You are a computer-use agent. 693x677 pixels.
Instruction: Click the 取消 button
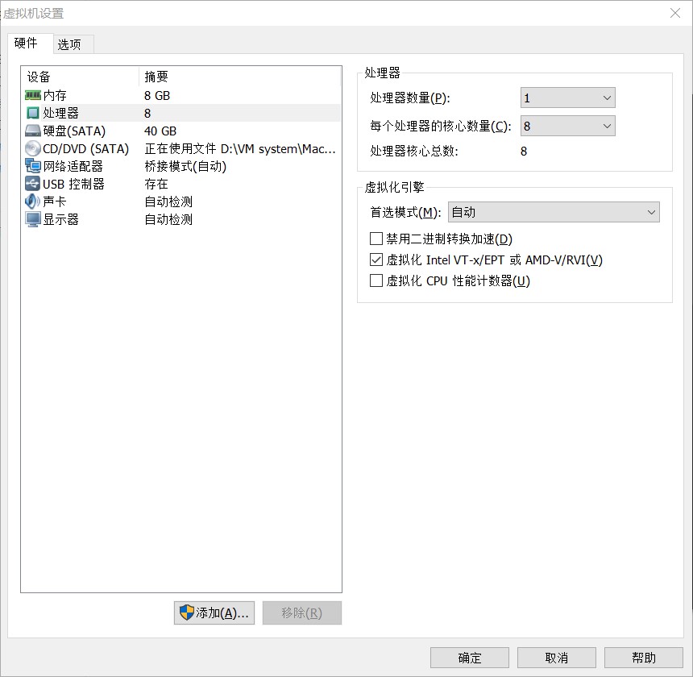click(557, 658)
